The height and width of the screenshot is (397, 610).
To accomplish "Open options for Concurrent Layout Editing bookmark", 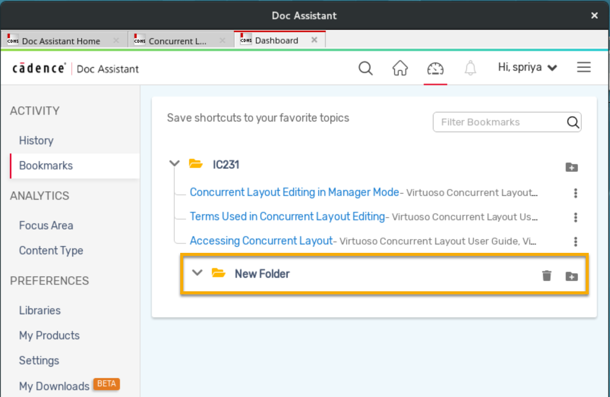I will [576, 193].
